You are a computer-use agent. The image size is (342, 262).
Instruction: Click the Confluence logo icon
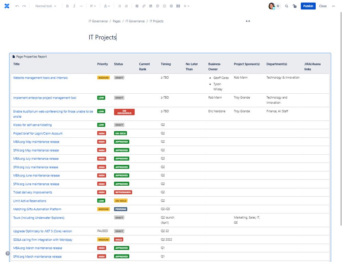point(7,6)
